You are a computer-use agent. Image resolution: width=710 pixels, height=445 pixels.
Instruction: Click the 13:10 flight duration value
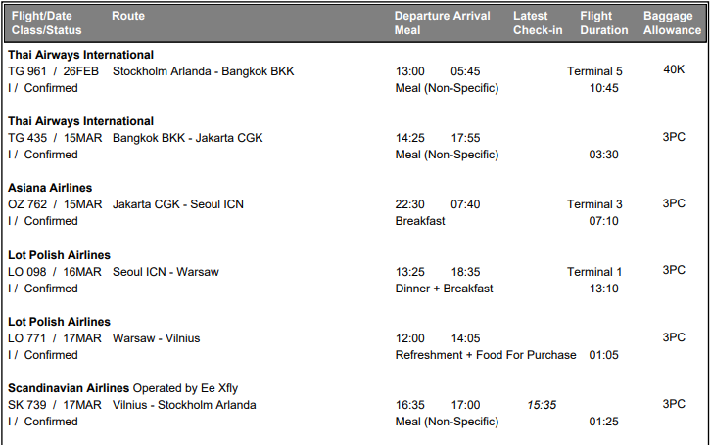coord(603,289)
